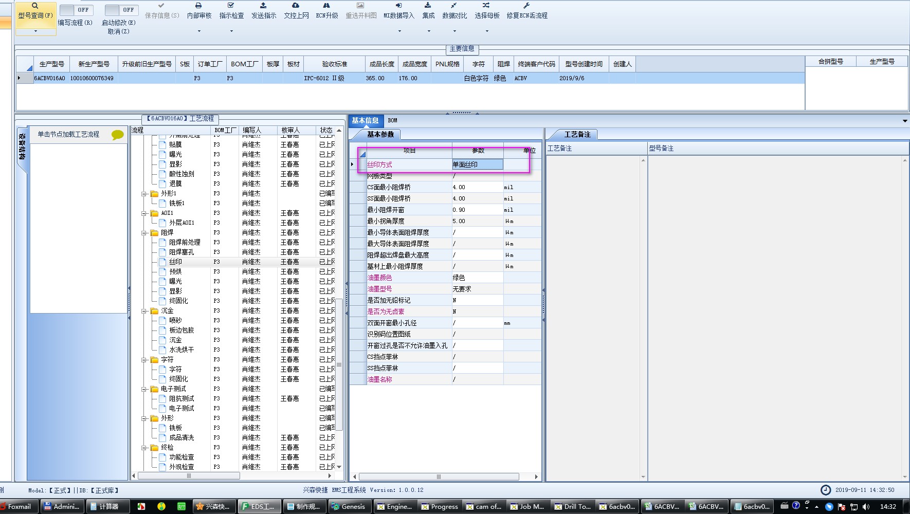Screen dimensions: 910x514
Task: Click the 合拼型号 column header
Action: (x=830, y=61)
